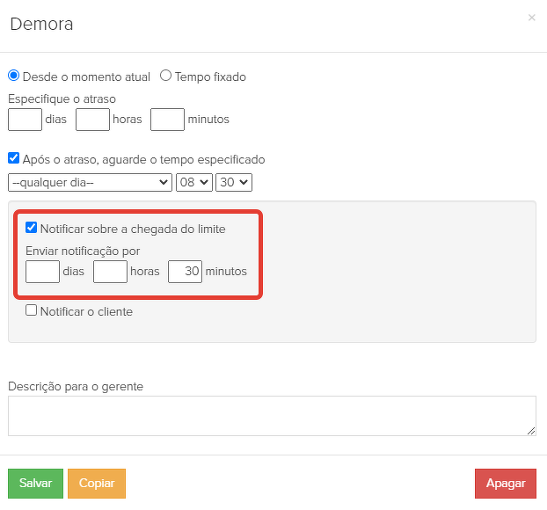Viewport: 547px width, 510px height.
Task: Open the '--qualquer dia--' dropdown
Action: click(90, 182)
